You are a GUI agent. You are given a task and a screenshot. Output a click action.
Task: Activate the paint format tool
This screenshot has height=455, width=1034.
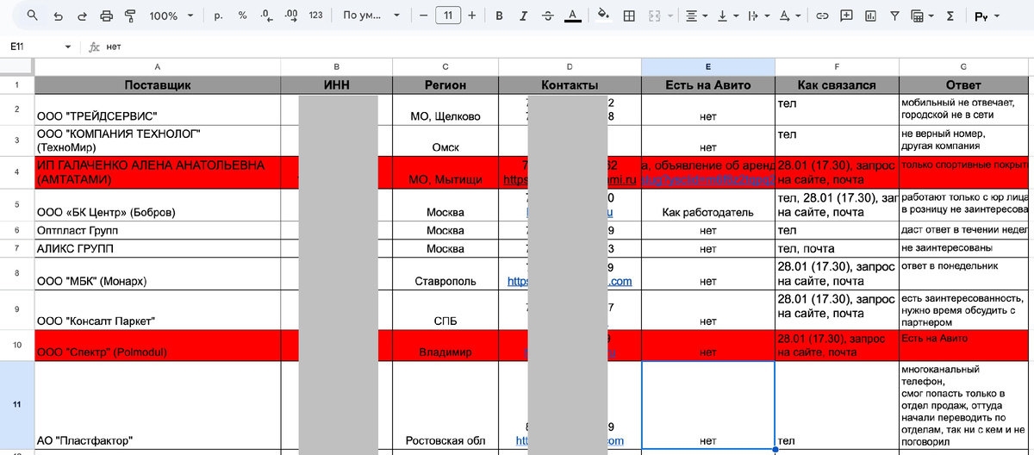coord(130,16)
